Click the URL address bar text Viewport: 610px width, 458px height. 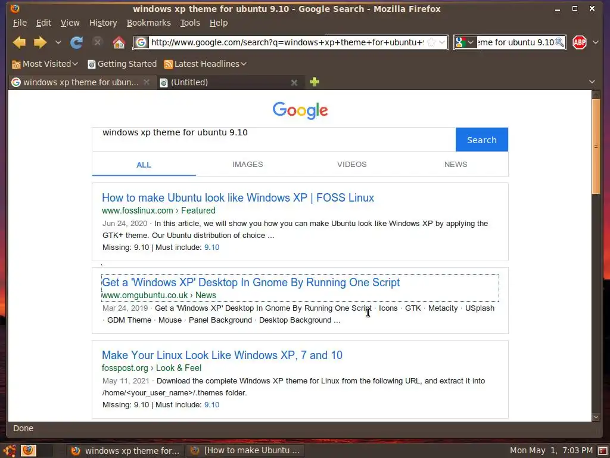coord(287,42)
